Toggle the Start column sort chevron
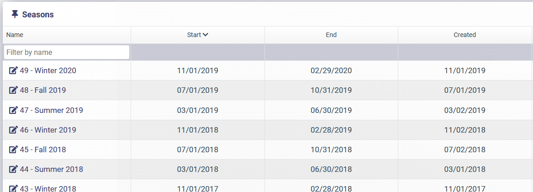Viewport: 533px width, 192px height. [206, 35]
